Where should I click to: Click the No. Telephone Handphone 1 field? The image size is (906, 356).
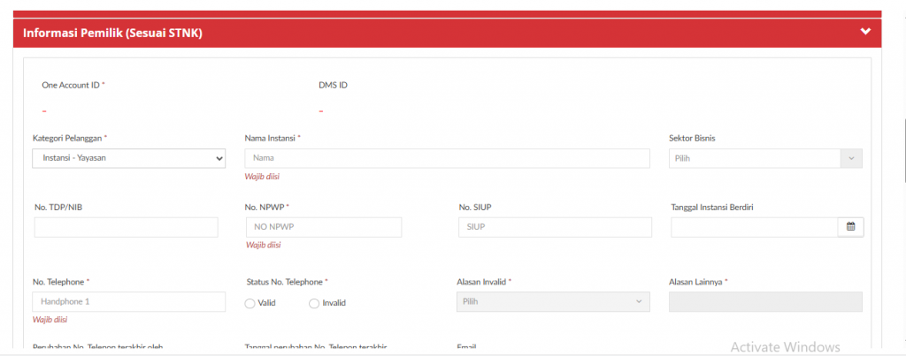pyautogui.click(x=129, y=302)
